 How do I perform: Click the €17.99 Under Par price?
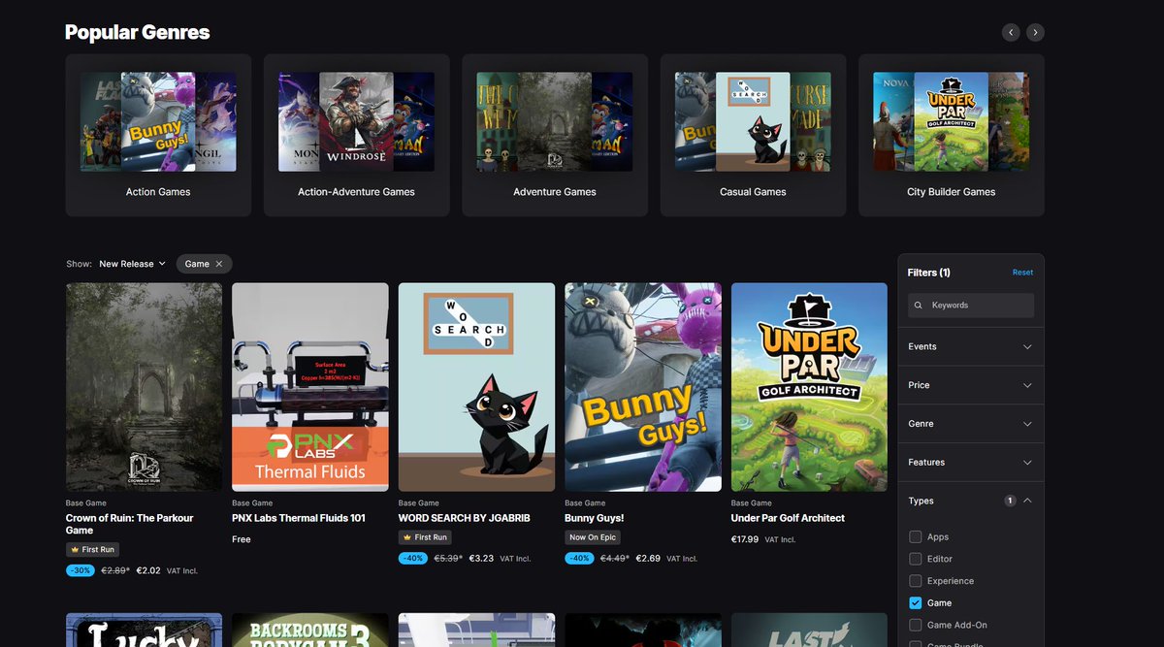coord(745,539)
